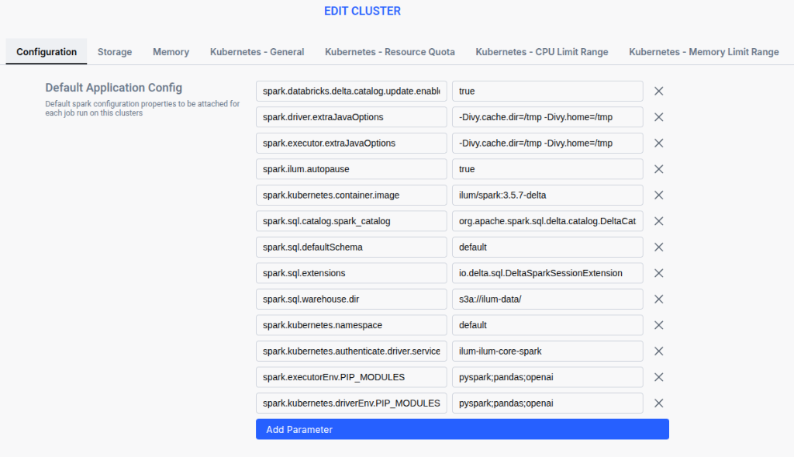
Task: Remove the spark.executorEnv.PIP_MODULES parameter
Action: coord(658,377)
